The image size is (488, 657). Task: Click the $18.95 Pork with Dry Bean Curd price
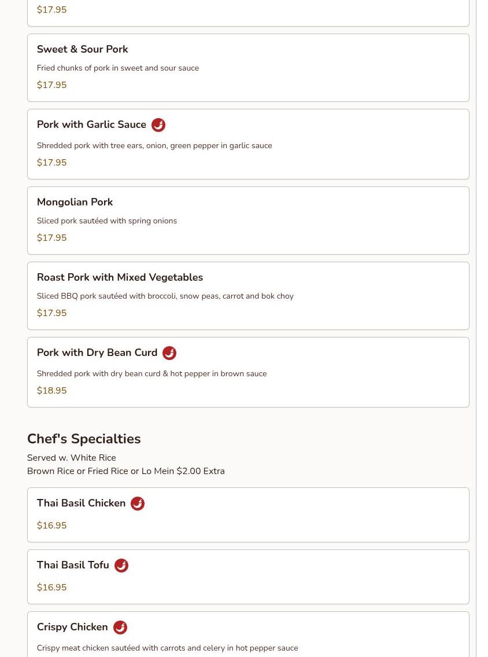[51, 391]
